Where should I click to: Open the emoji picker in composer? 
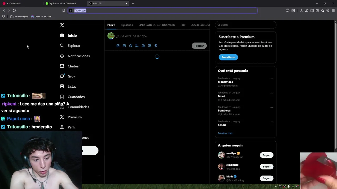[143, 46]
